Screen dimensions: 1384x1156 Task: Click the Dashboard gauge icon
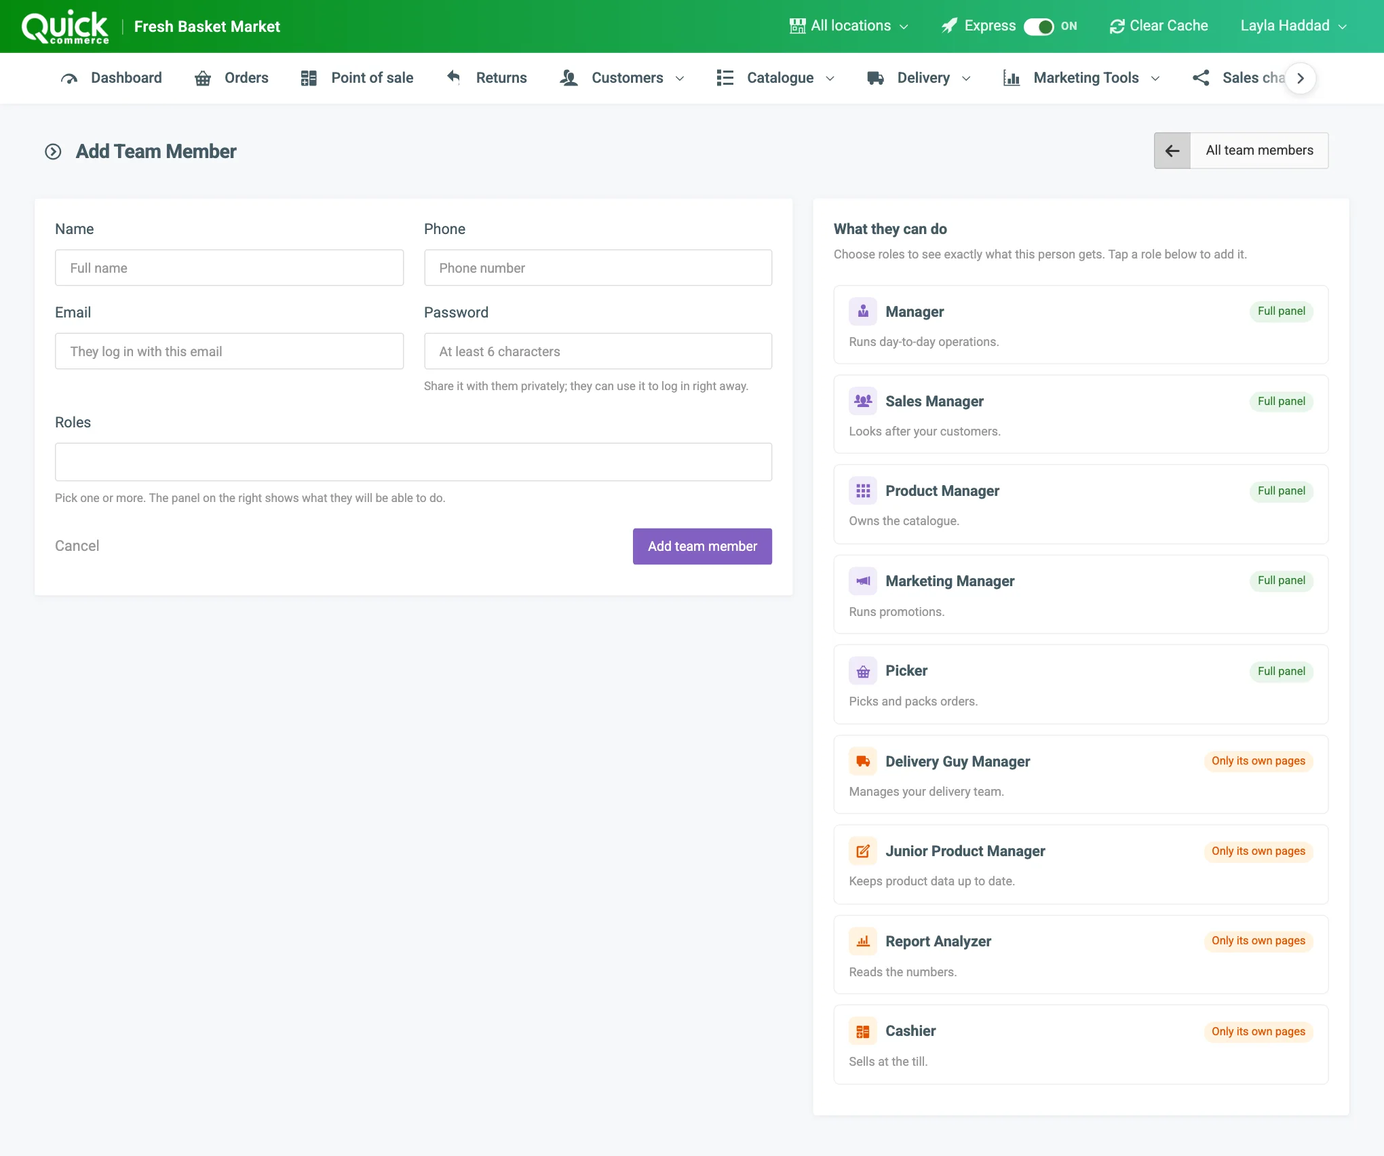(69, 78)
